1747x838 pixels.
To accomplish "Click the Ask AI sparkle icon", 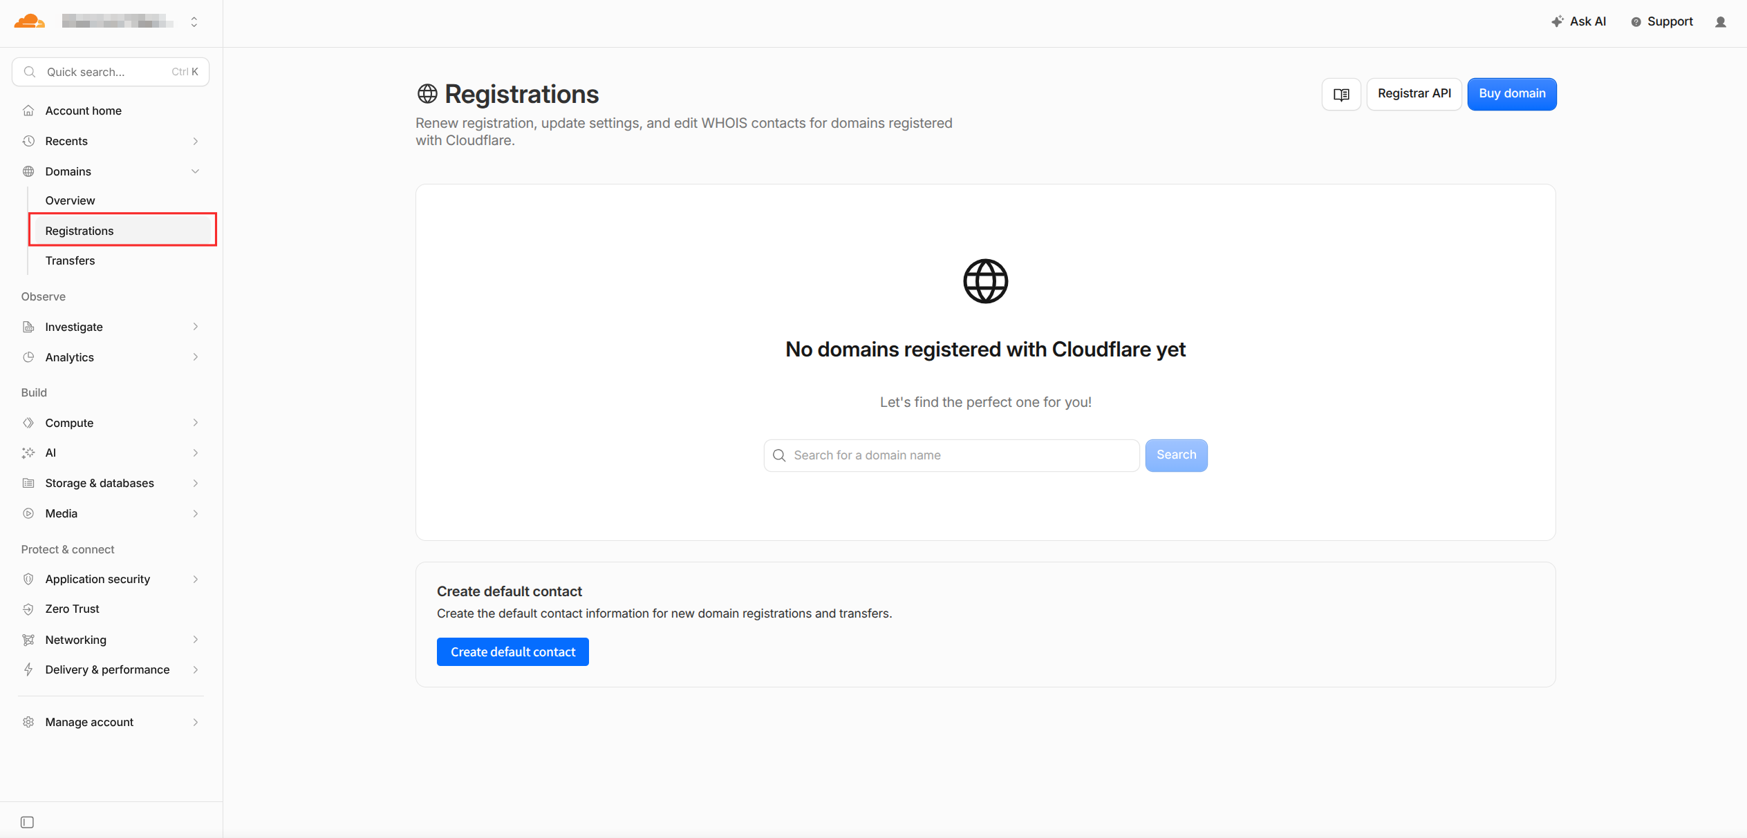I will pyautogui.click(x=1557, y=21).
